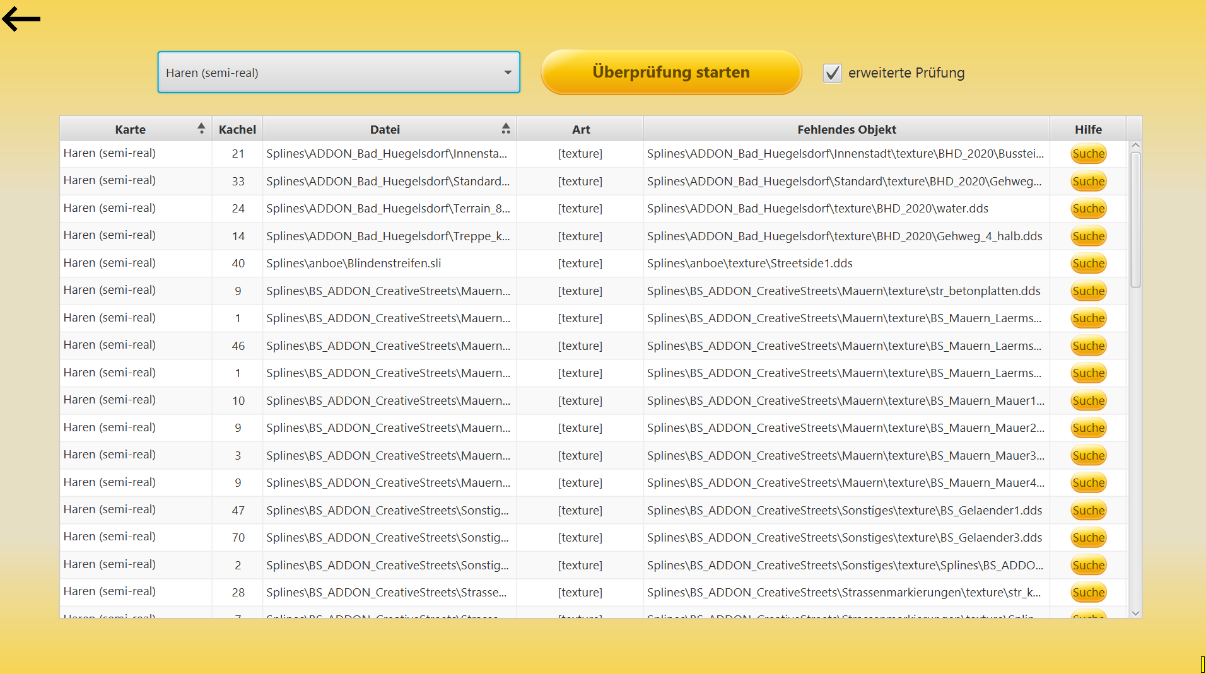Click the vertical scrollbar thumb
The height and width of the screenshot is (674, 1206).
(x=1135, y=219)
